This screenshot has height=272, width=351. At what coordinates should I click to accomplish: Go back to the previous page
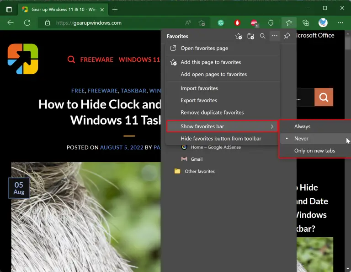[11, 22]
